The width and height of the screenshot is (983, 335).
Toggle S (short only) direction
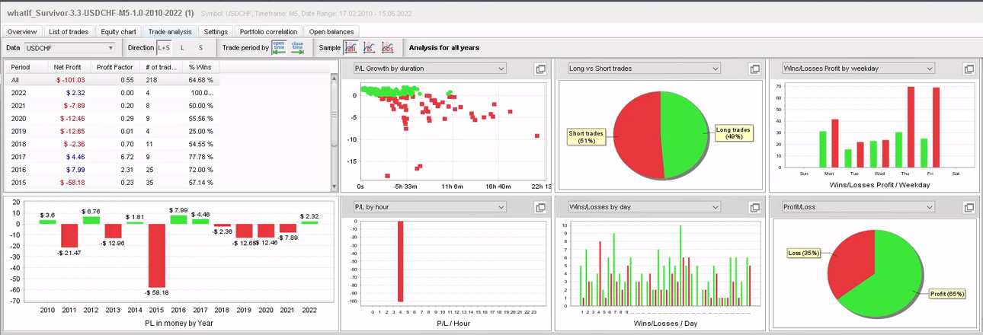coord(200,48)
